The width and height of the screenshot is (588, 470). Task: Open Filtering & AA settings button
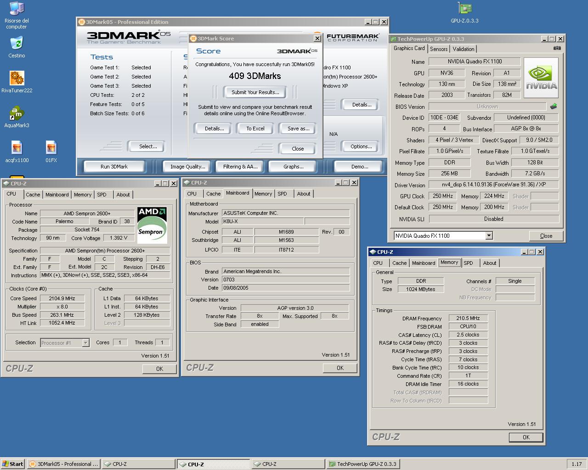pos(240,167)
